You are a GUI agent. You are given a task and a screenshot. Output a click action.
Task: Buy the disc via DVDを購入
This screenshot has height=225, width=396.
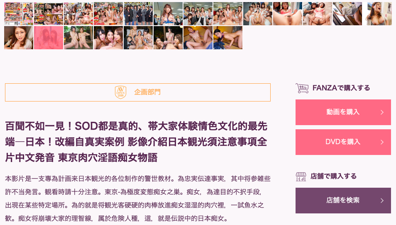pyautogui.click(x=343, y=142)
